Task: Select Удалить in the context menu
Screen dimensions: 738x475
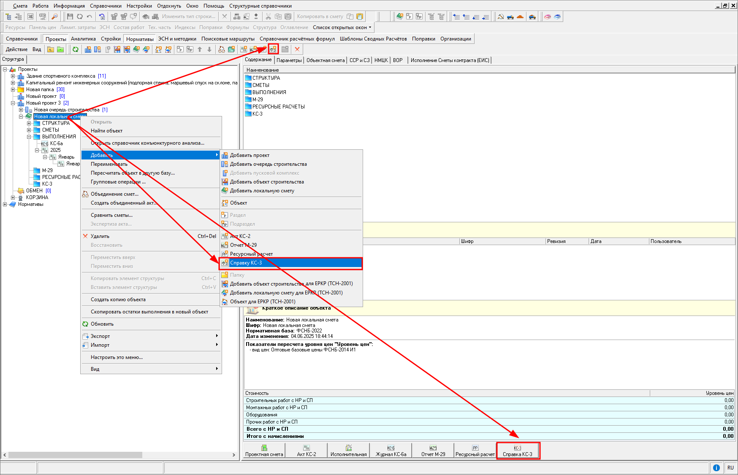Action: tap(100, 236)
